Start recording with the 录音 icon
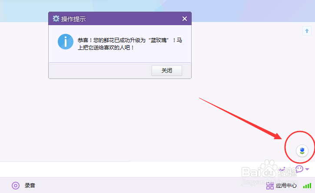315x193 pixels. pyautogui.click(x=16, y=186)
